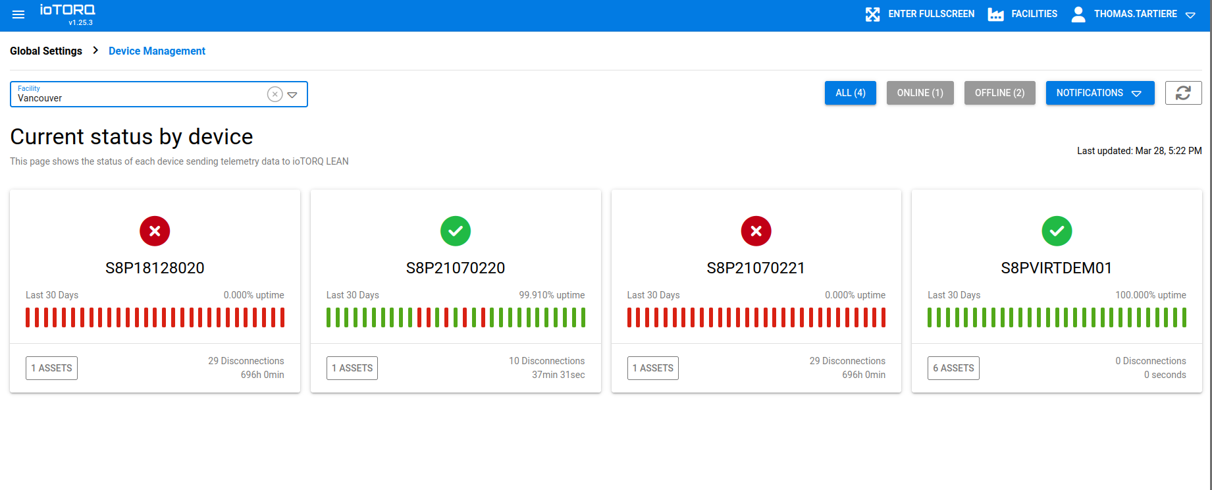Viewport: 1212px width, 490px height.
Task: Click the 37min 31sec downtime value
Action: click(x=558, y=375)
